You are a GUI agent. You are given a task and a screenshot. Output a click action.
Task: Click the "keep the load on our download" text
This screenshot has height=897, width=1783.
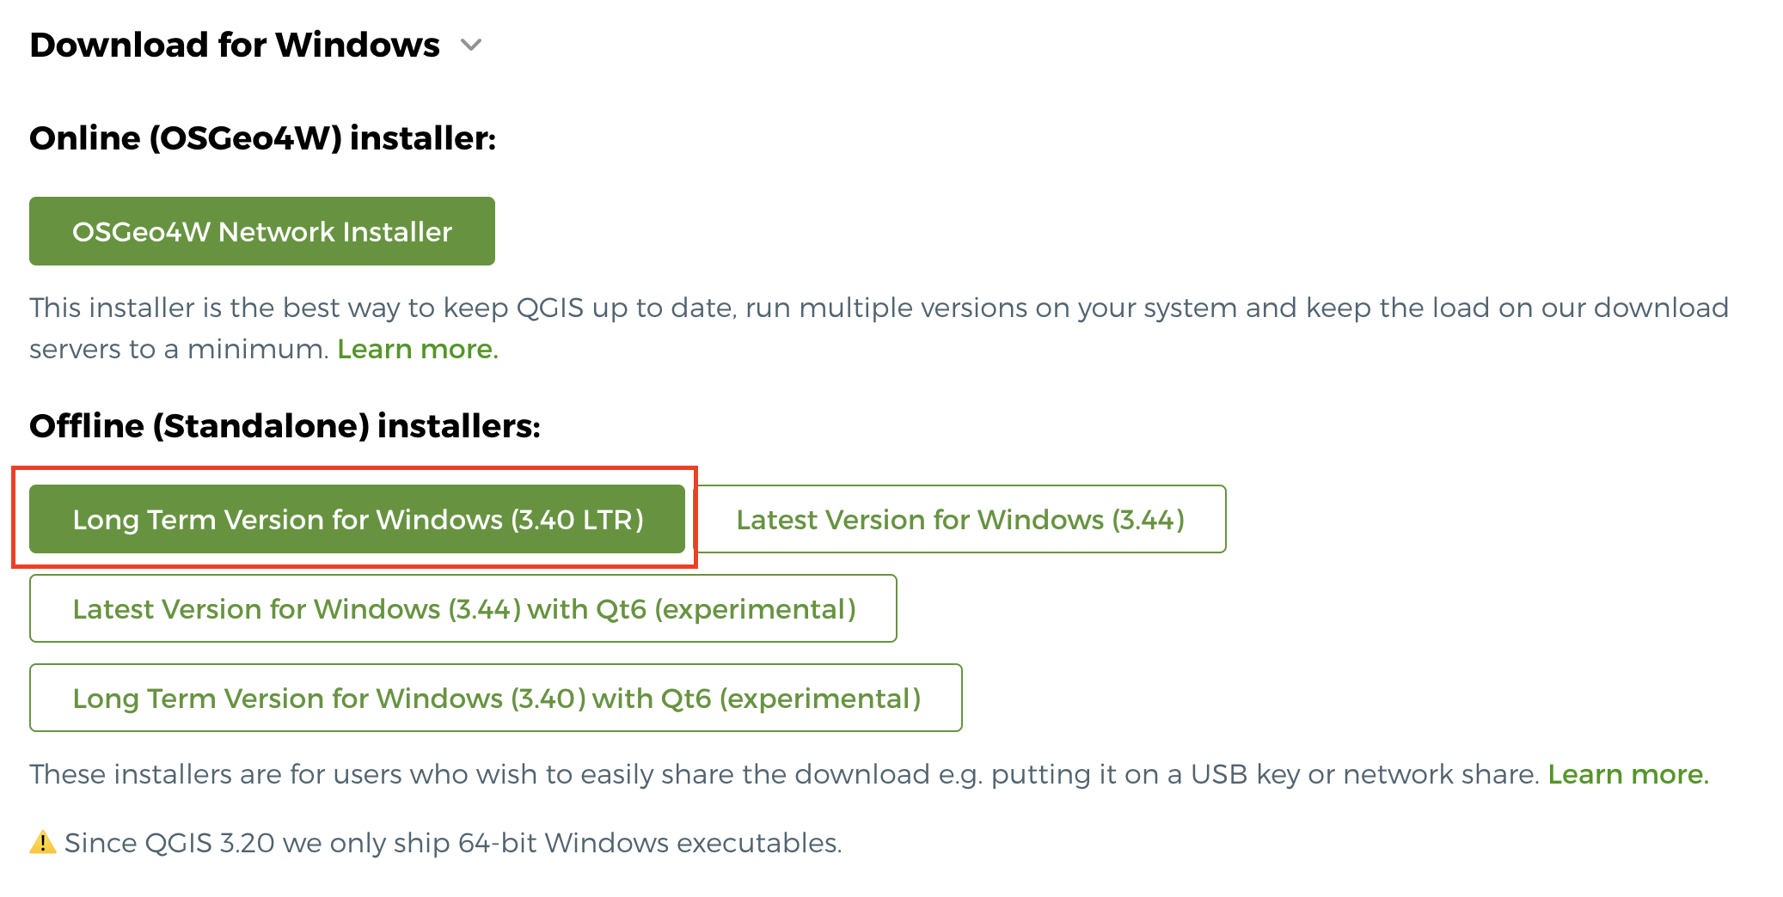1516,308
